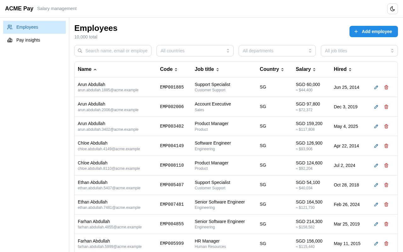Select the email arun.abdullah.1885@acme.example
The height and width of the screenshot is (252, 403).
108,90
